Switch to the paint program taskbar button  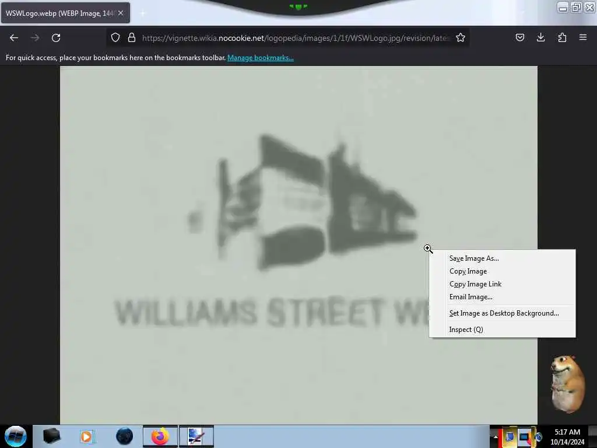click(196, 436)
